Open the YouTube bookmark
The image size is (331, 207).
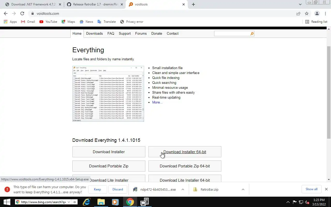(x=48, y=22)
